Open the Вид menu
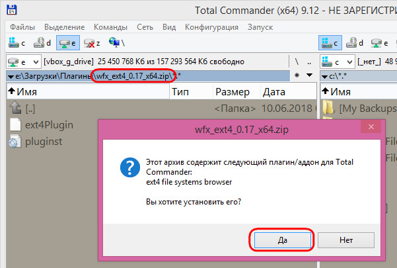This screenshot has height=268, width=397. [169, 27]
